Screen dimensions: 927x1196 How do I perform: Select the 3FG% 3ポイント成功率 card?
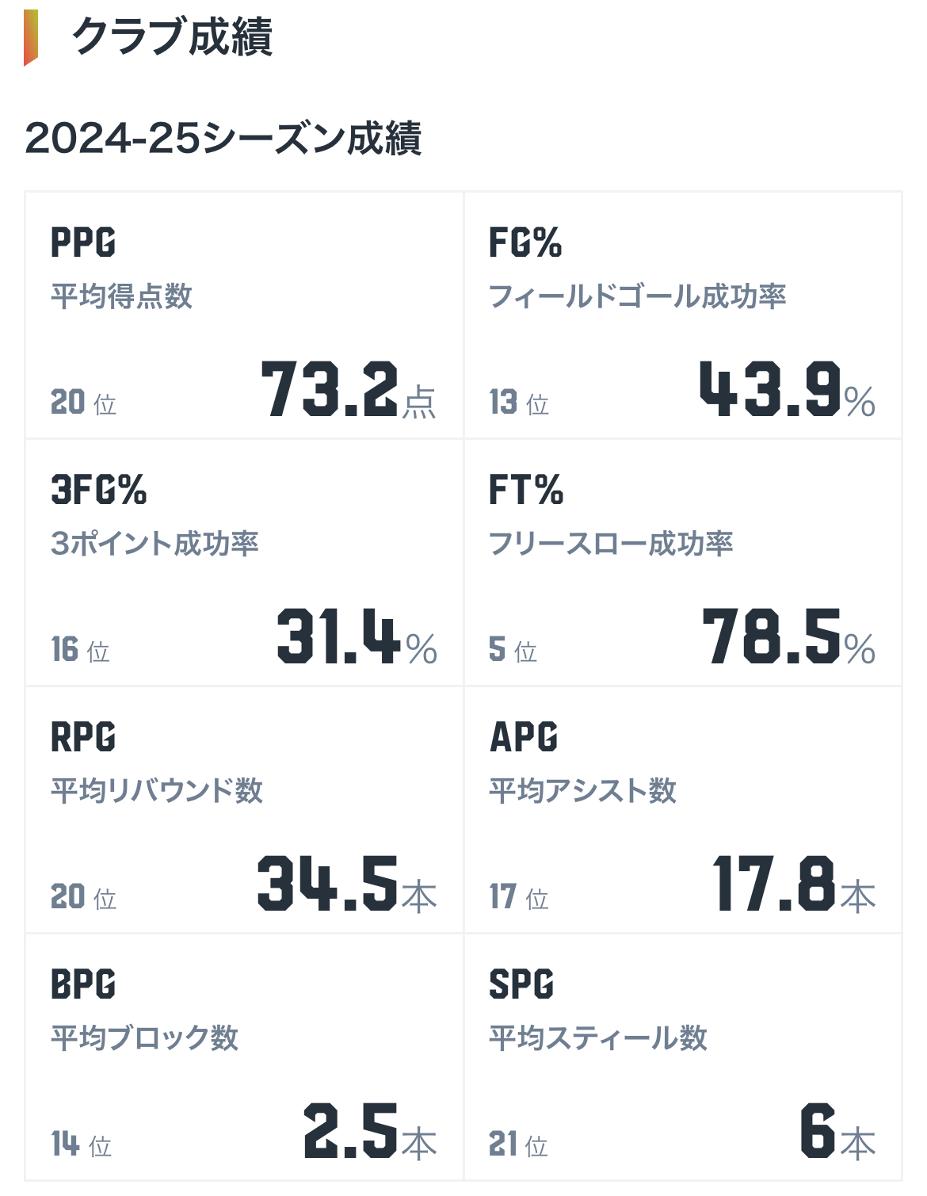click(244, 563)
